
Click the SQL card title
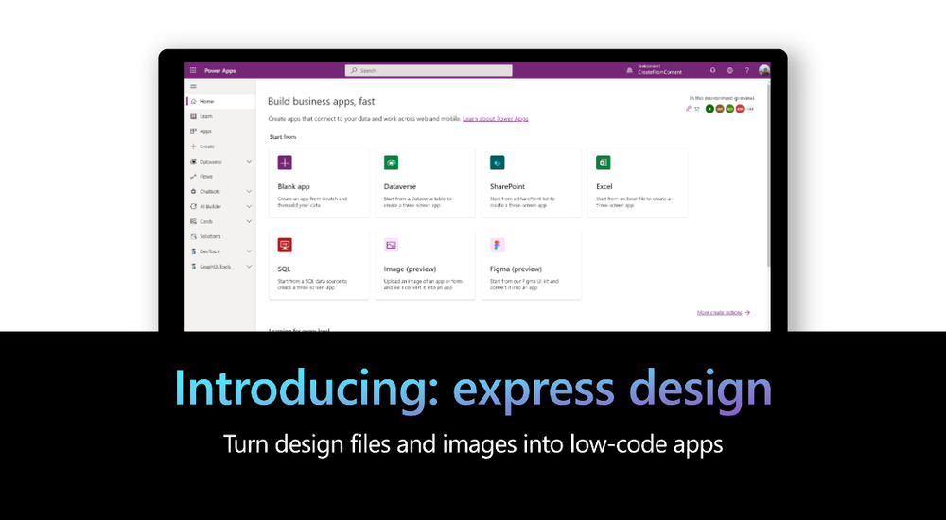pos(284,269)
